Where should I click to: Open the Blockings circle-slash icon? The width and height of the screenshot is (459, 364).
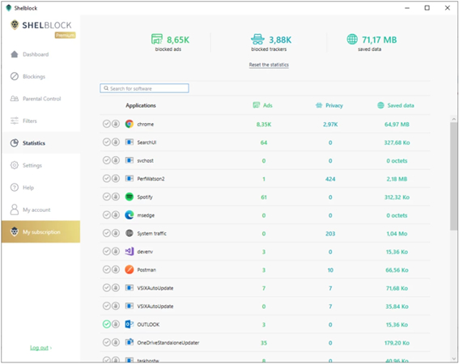click(15, 76)
